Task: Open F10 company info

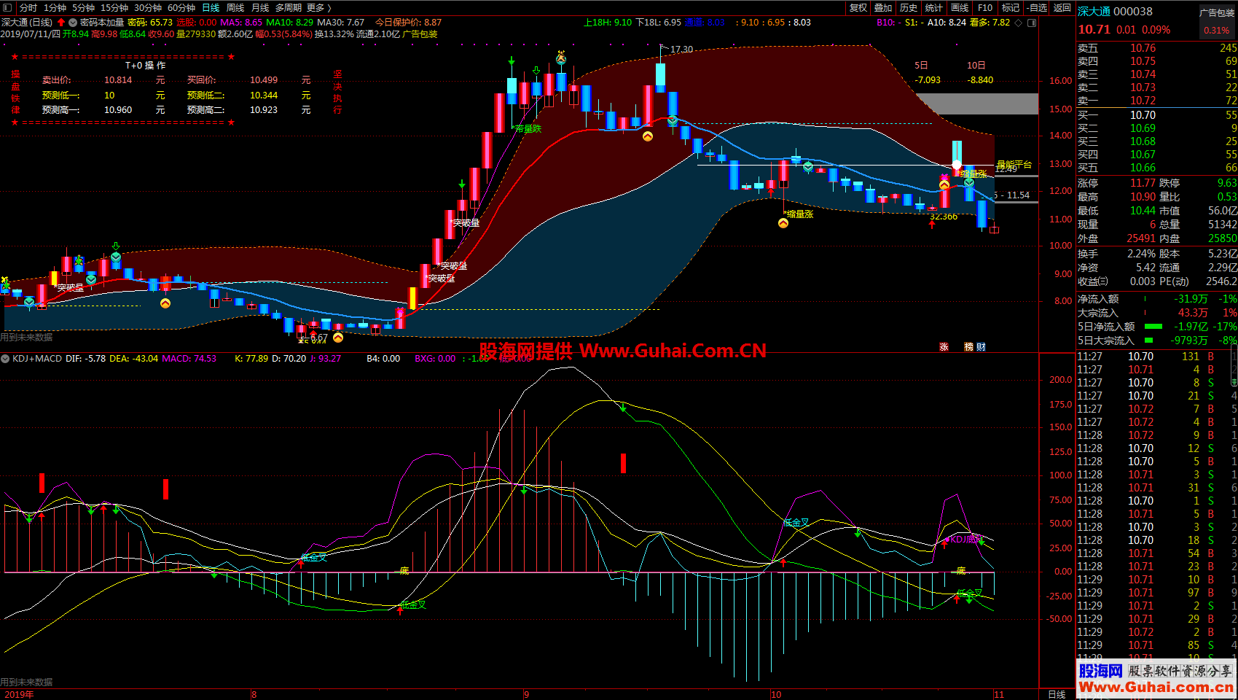Action: [x=985, y=7]
